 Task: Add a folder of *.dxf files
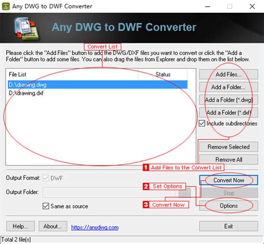[228, 113]
